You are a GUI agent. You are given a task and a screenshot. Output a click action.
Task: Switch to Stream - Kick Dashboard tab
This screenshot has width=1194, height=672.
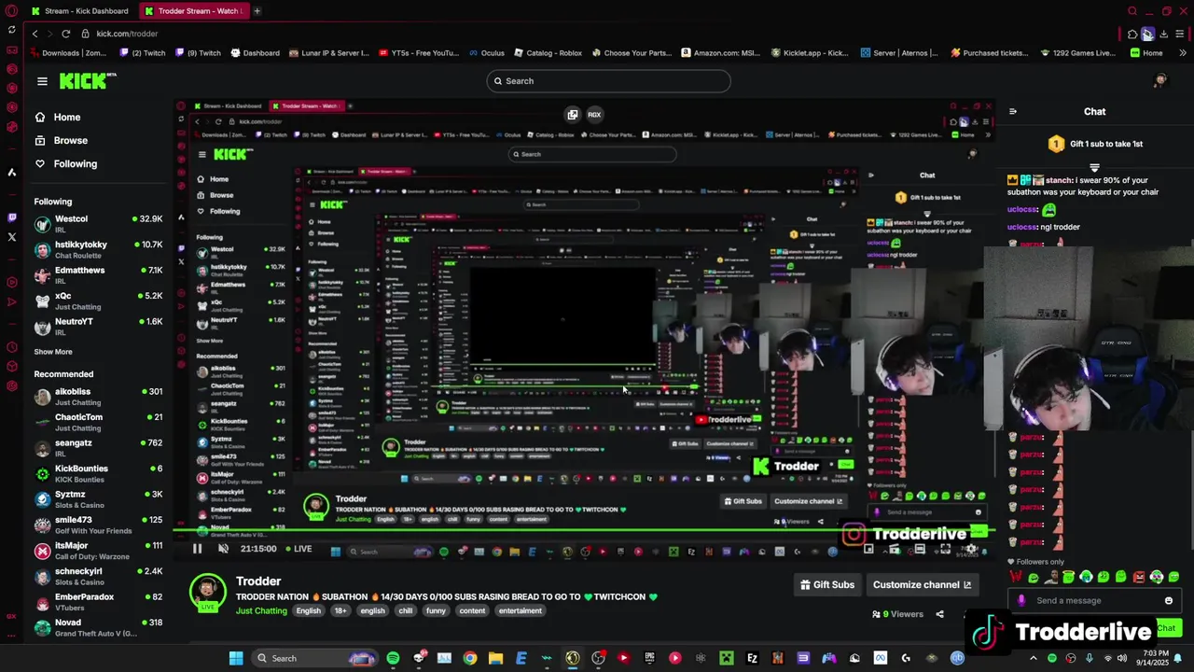point(79,11)
